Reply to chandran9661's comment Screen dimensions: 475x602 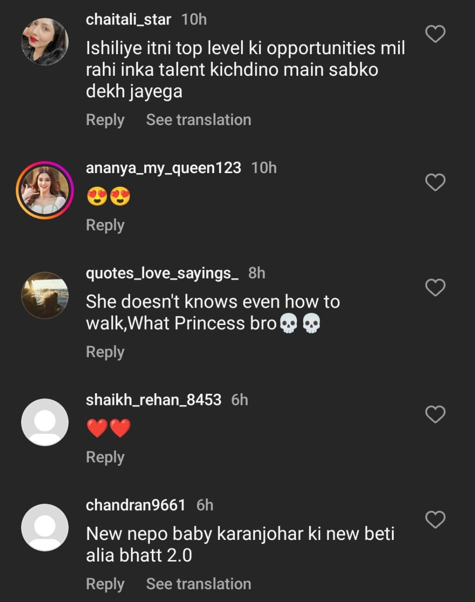(105, 584)
